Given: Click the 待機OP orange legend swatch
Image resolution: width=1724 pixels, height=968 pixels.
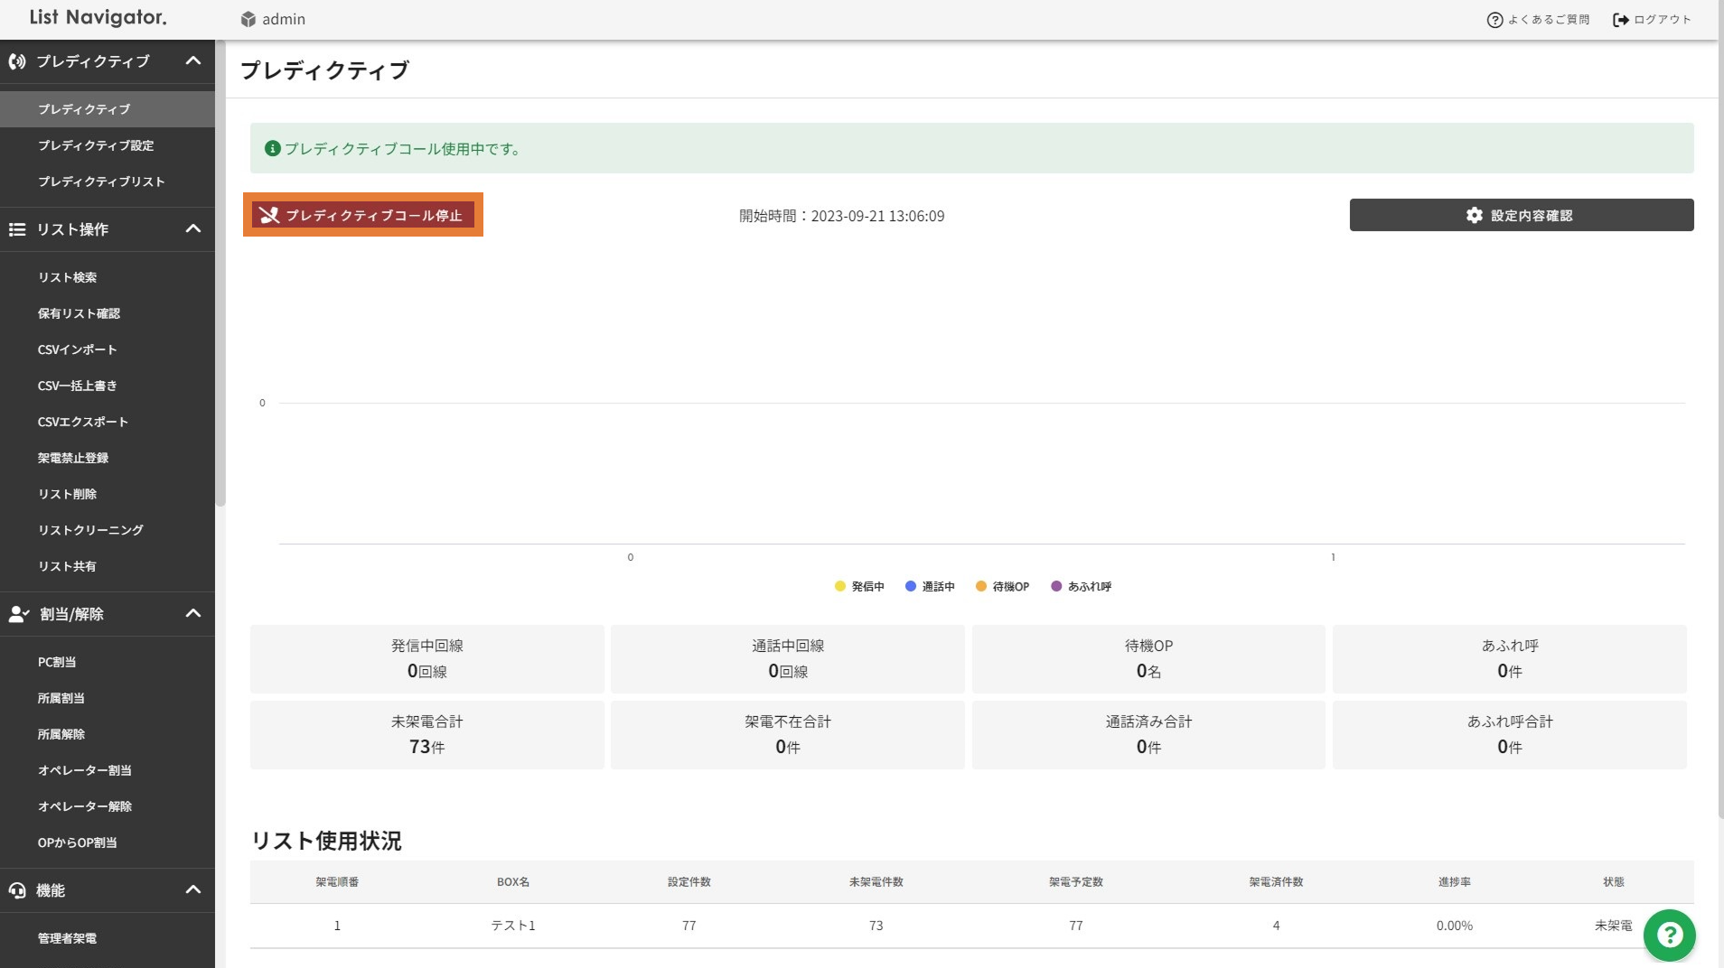Looking at the screenshot, I should point(980,587).
